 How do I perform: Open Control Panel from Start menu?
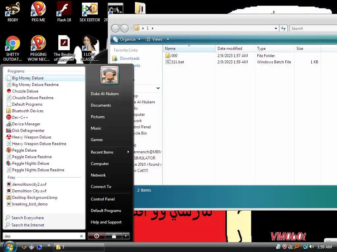[x=103, y=199]
